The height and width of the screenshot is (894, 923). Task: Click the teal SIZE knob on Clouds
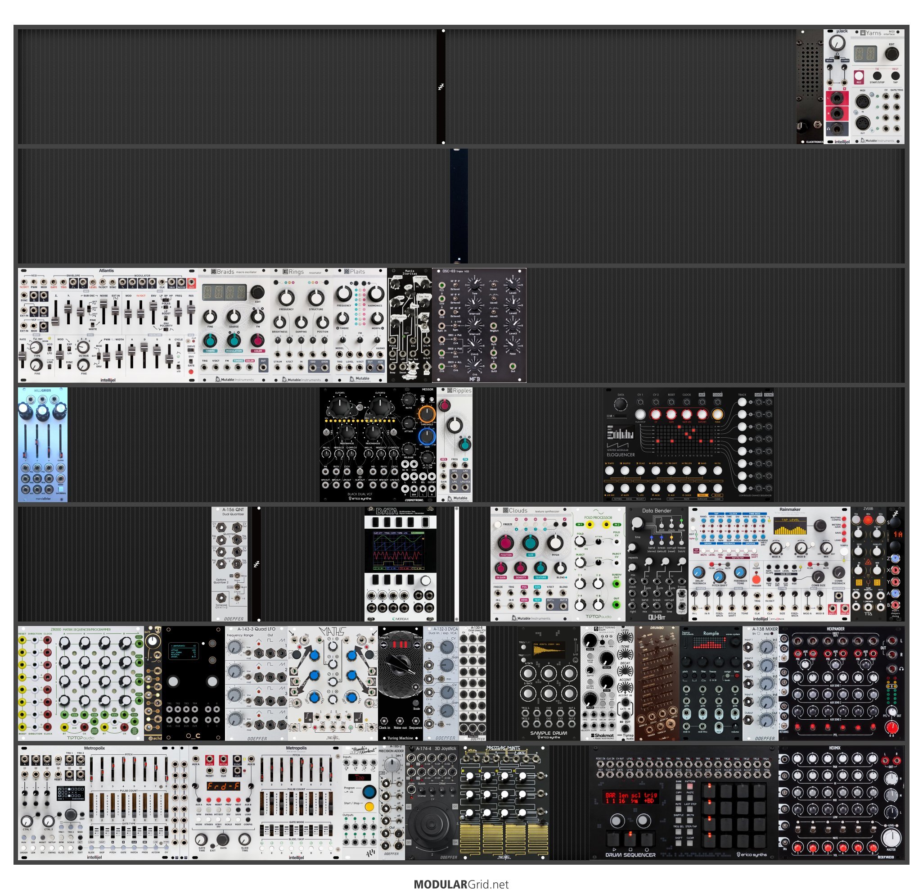[x=531, y=543]
